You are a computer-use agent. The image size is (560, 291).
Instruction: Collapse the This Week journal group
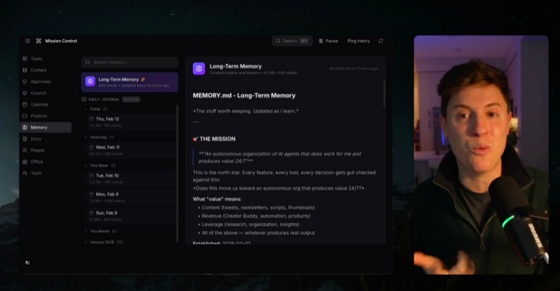pyautogui.click(x=86, y=165)
